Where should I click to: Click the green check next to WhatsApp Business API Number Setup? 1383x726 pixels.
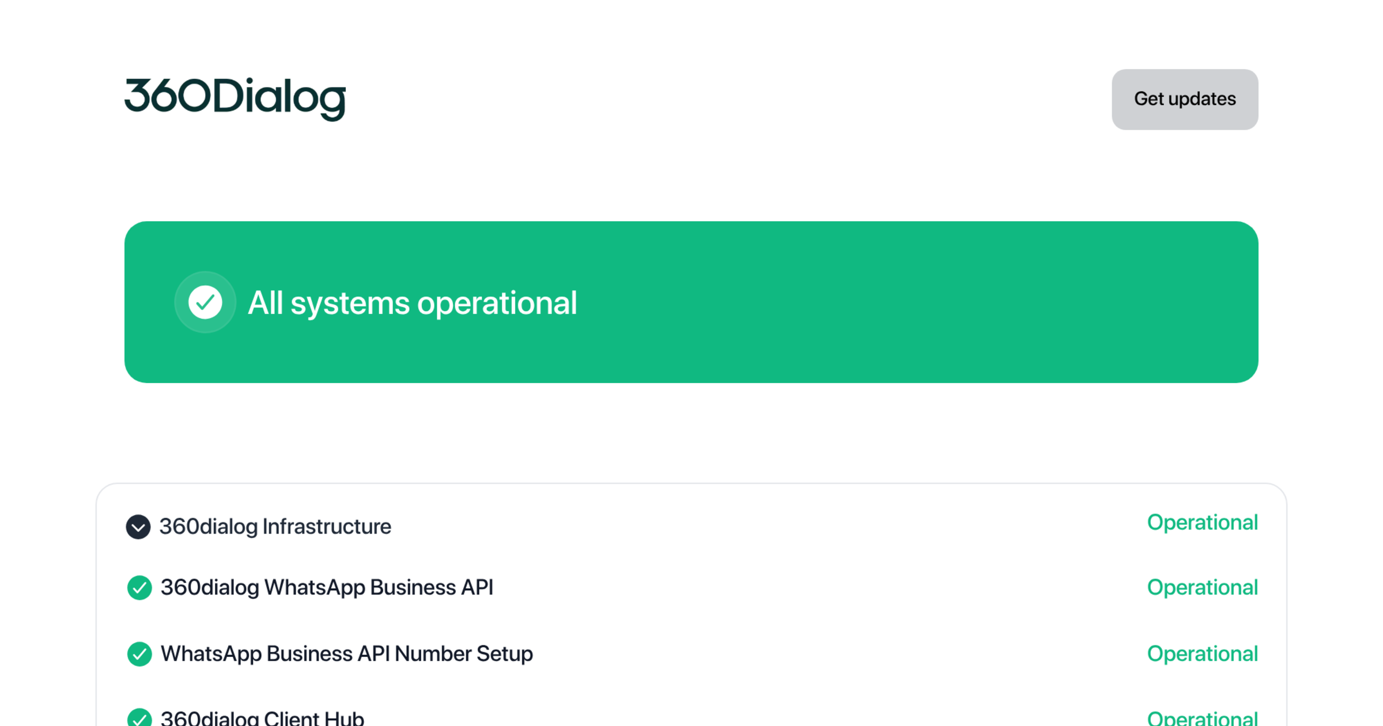139,654
